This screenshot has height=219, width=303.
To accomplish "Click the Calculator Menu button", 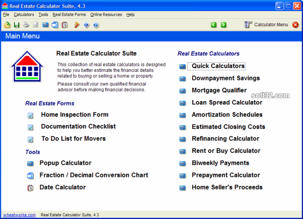I will point(266,25).
